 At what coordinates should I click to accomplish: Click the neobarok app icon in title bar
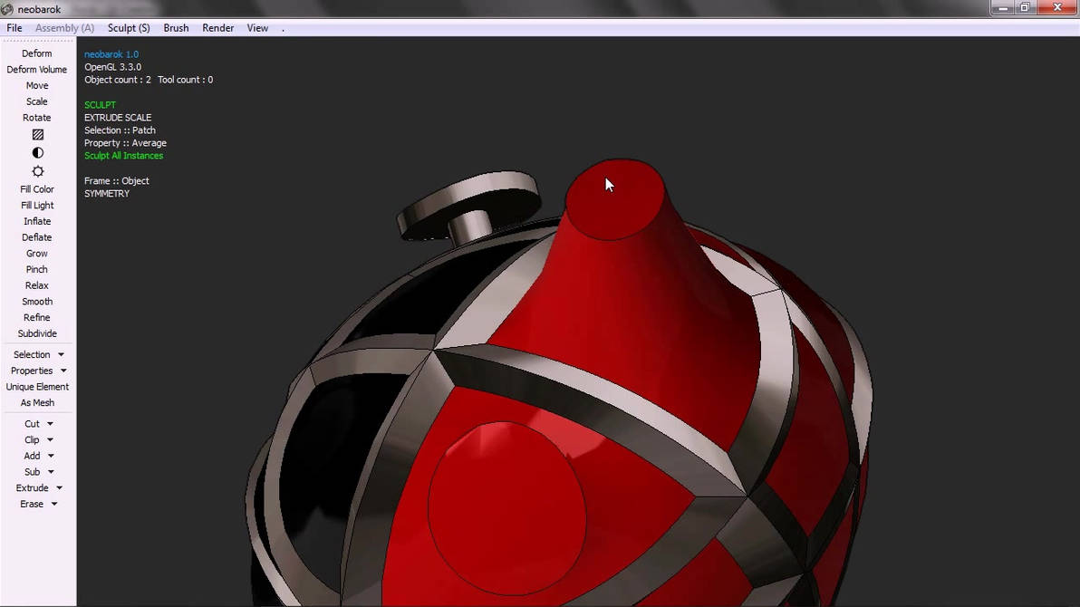7,9
